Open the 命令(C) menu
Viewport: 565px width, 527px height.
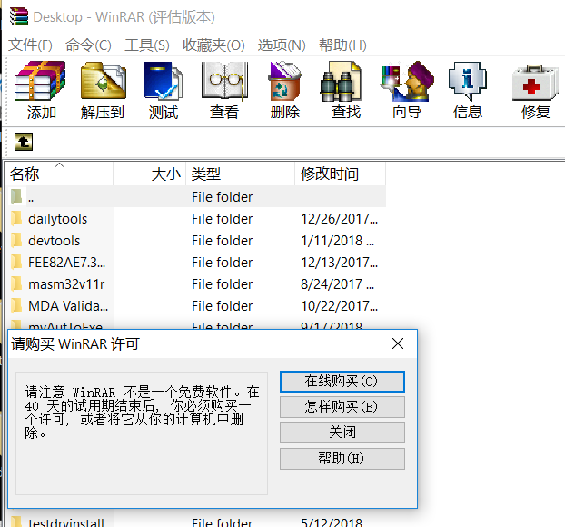[x=88, y=45]
